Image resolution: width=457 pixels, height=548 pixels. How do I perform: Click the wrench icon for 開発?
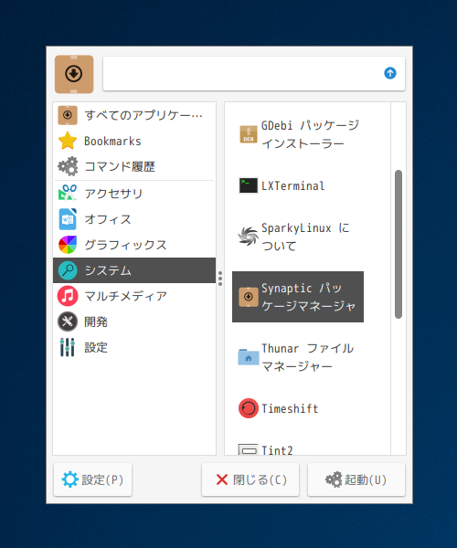[68, 321]
